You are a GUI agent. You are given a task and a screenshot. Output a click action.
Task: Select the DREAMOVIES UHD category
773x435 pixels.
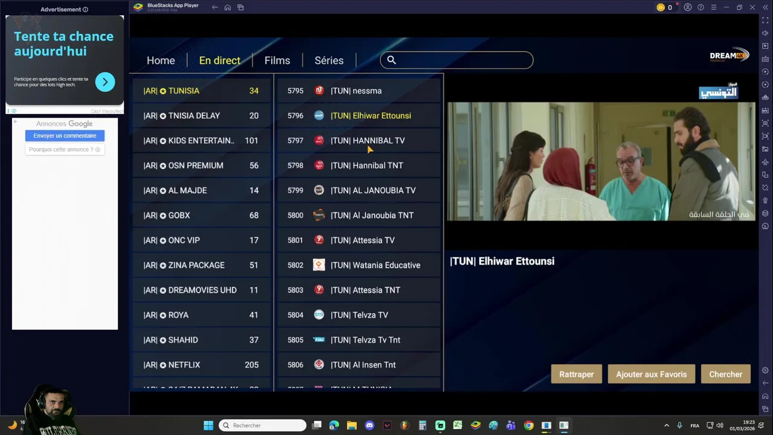click(x=202, y=290)
